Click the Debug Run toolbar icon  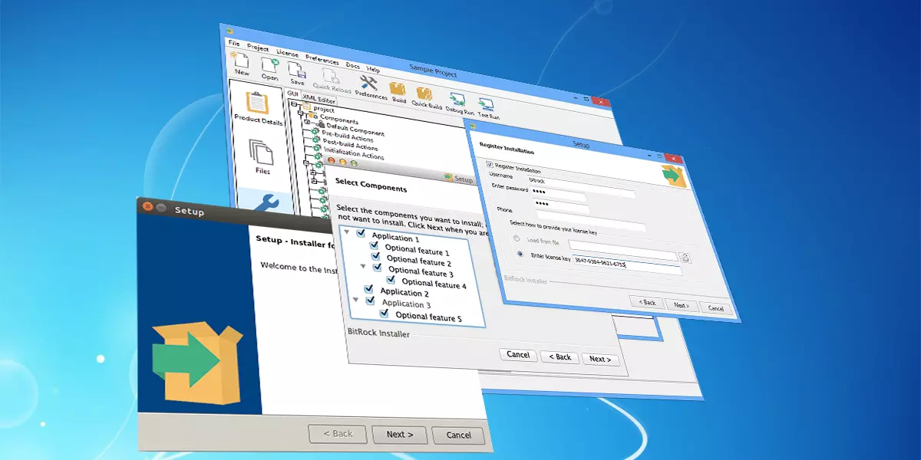tap(457, 99)
